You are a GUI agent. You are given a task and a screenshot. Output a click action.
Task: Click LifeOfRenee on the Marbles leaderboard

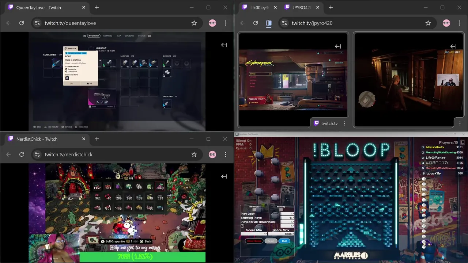tap(435, 157)
